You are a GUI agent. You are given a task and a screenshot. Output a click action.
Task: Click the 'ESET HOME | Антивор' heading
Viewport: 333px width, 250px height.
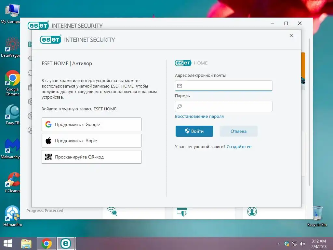pyautogui.click(x=67, y=63)
